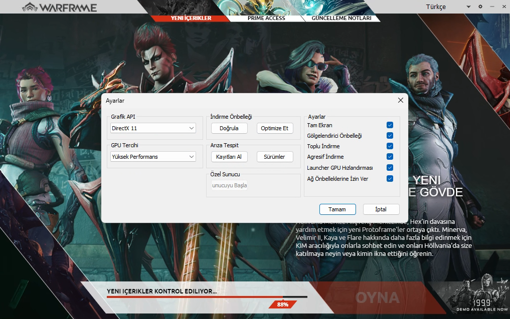This screenshot has width=510, height=319.
Task: Click the İndirme Önbelleği group label
Action: pyautogui.click(x=231, y=117)
